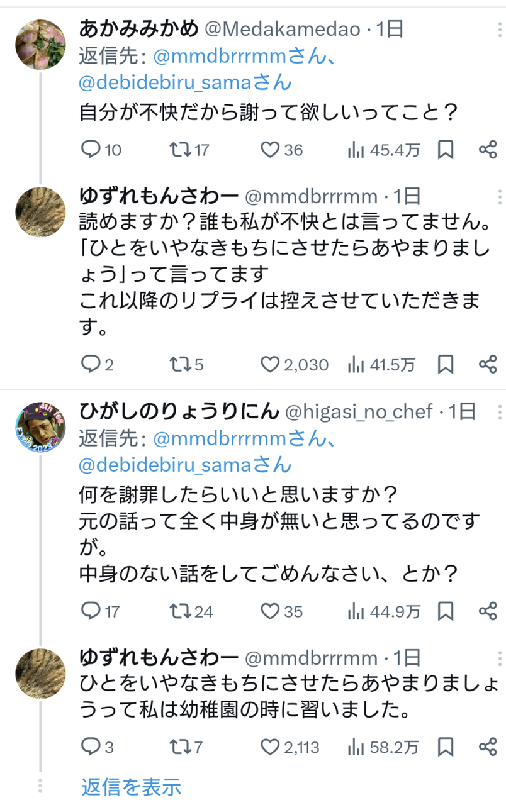Like the tweet with 36 likes

click(270, 150)
